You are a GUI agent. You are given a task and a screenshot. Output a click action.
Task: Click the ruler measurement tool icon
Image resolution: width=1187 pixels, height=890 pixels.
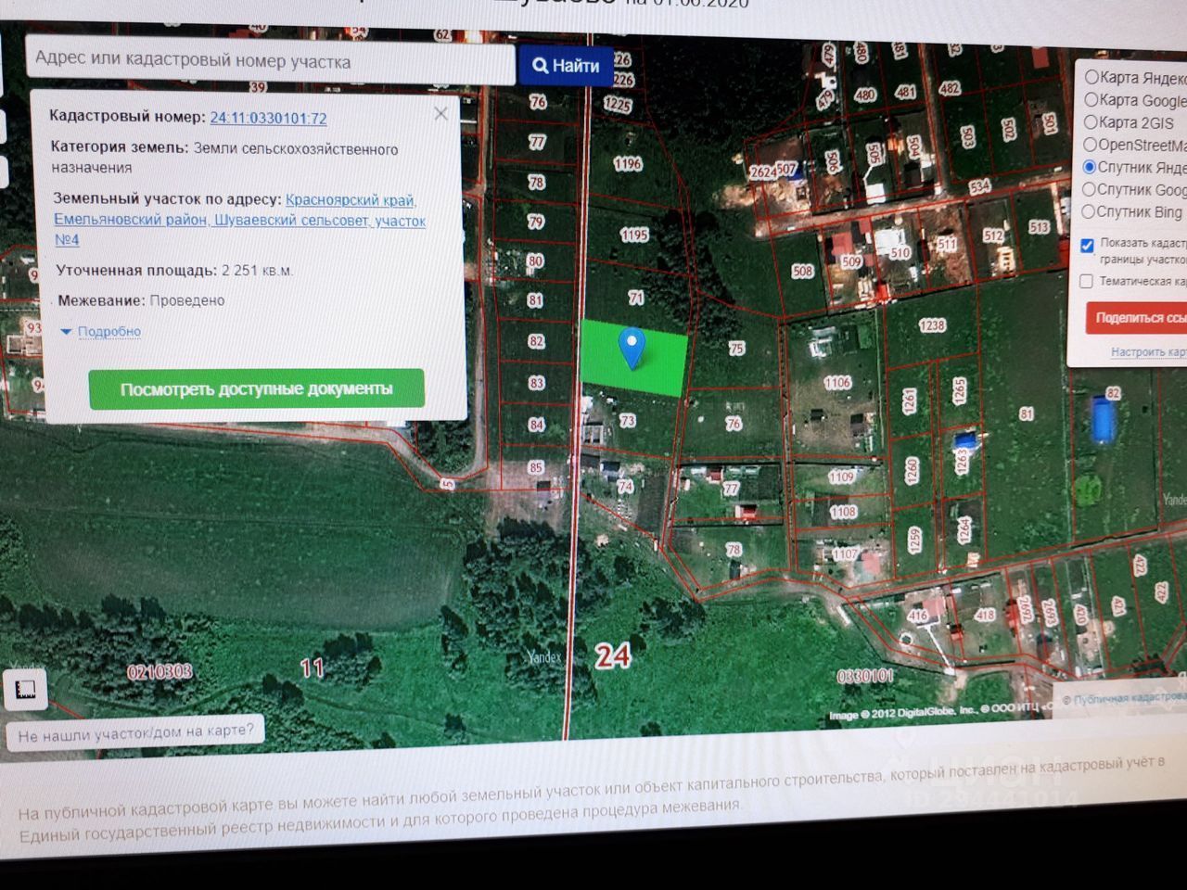click(25, 689)
